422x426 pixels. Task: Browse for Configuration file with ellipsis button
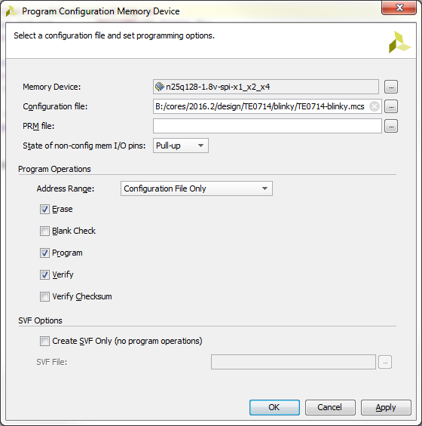point(391,106)
